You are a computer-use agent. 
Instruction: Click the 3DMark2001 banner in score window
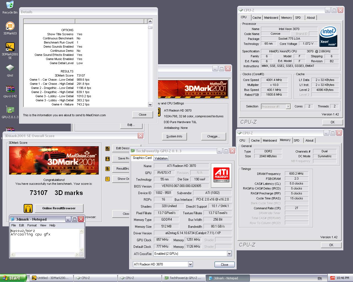(x=54, y=160)
